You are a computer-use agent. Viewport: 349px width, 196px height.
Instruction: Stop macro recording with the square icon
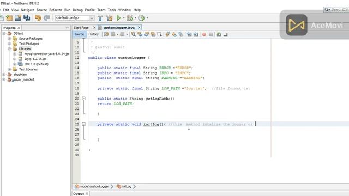210,34
